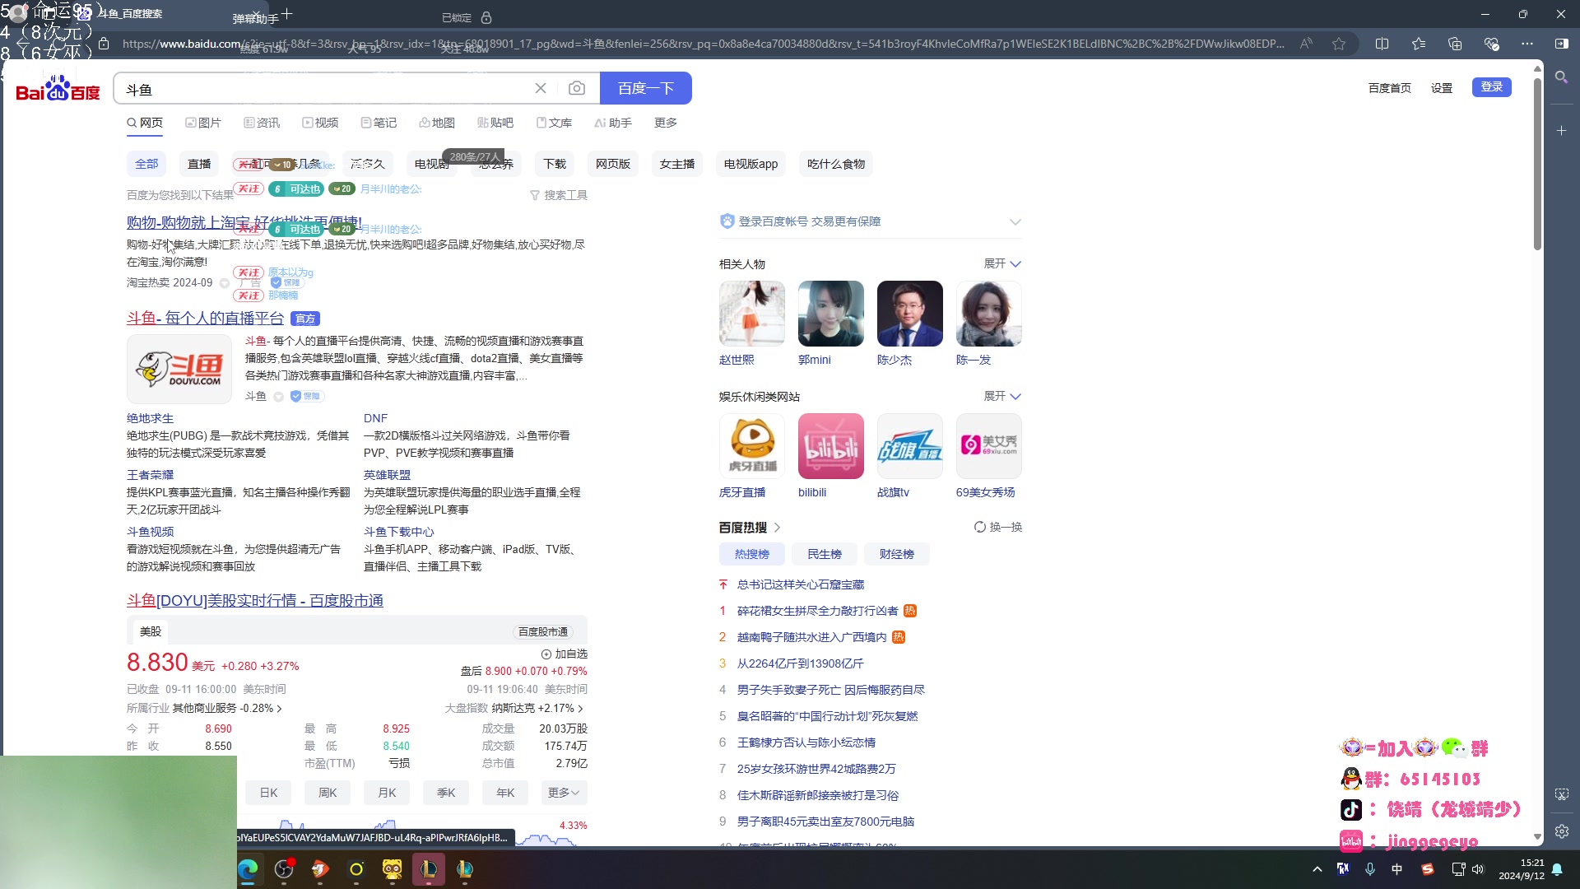Switch to 视频 search tab
The image size is (1580, 889).
(320, 123)
